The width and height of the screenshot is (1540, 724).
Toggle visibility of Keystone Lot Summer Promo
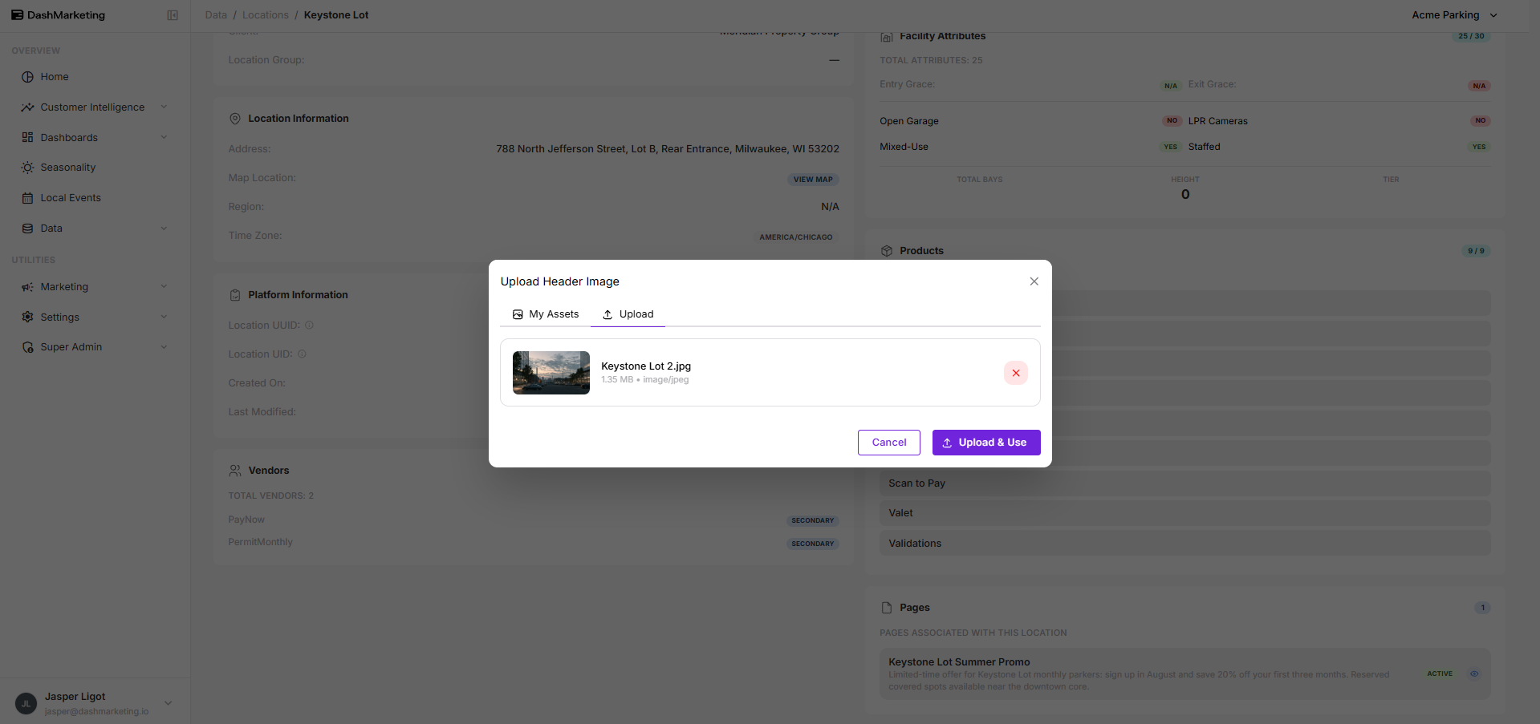(1474, 673)
